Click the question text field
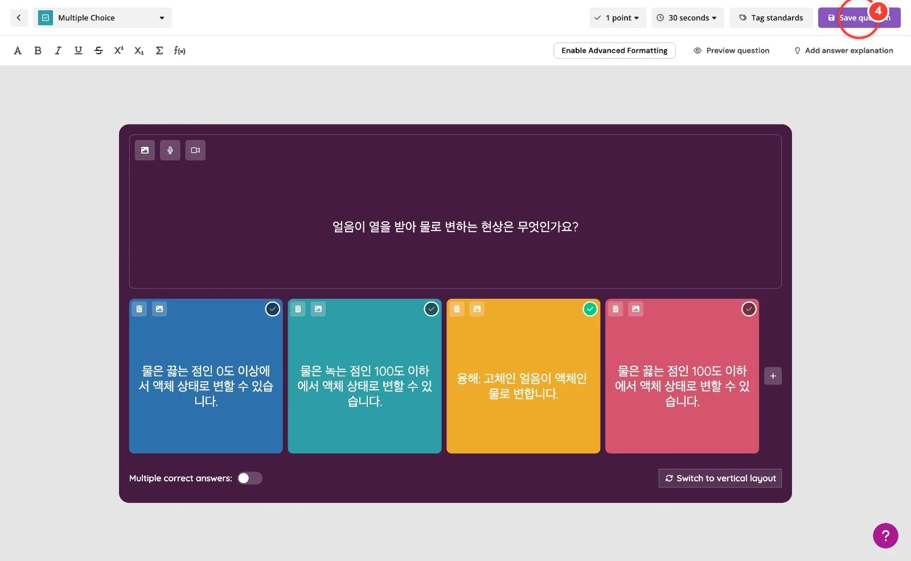 (x=455, y=226)
